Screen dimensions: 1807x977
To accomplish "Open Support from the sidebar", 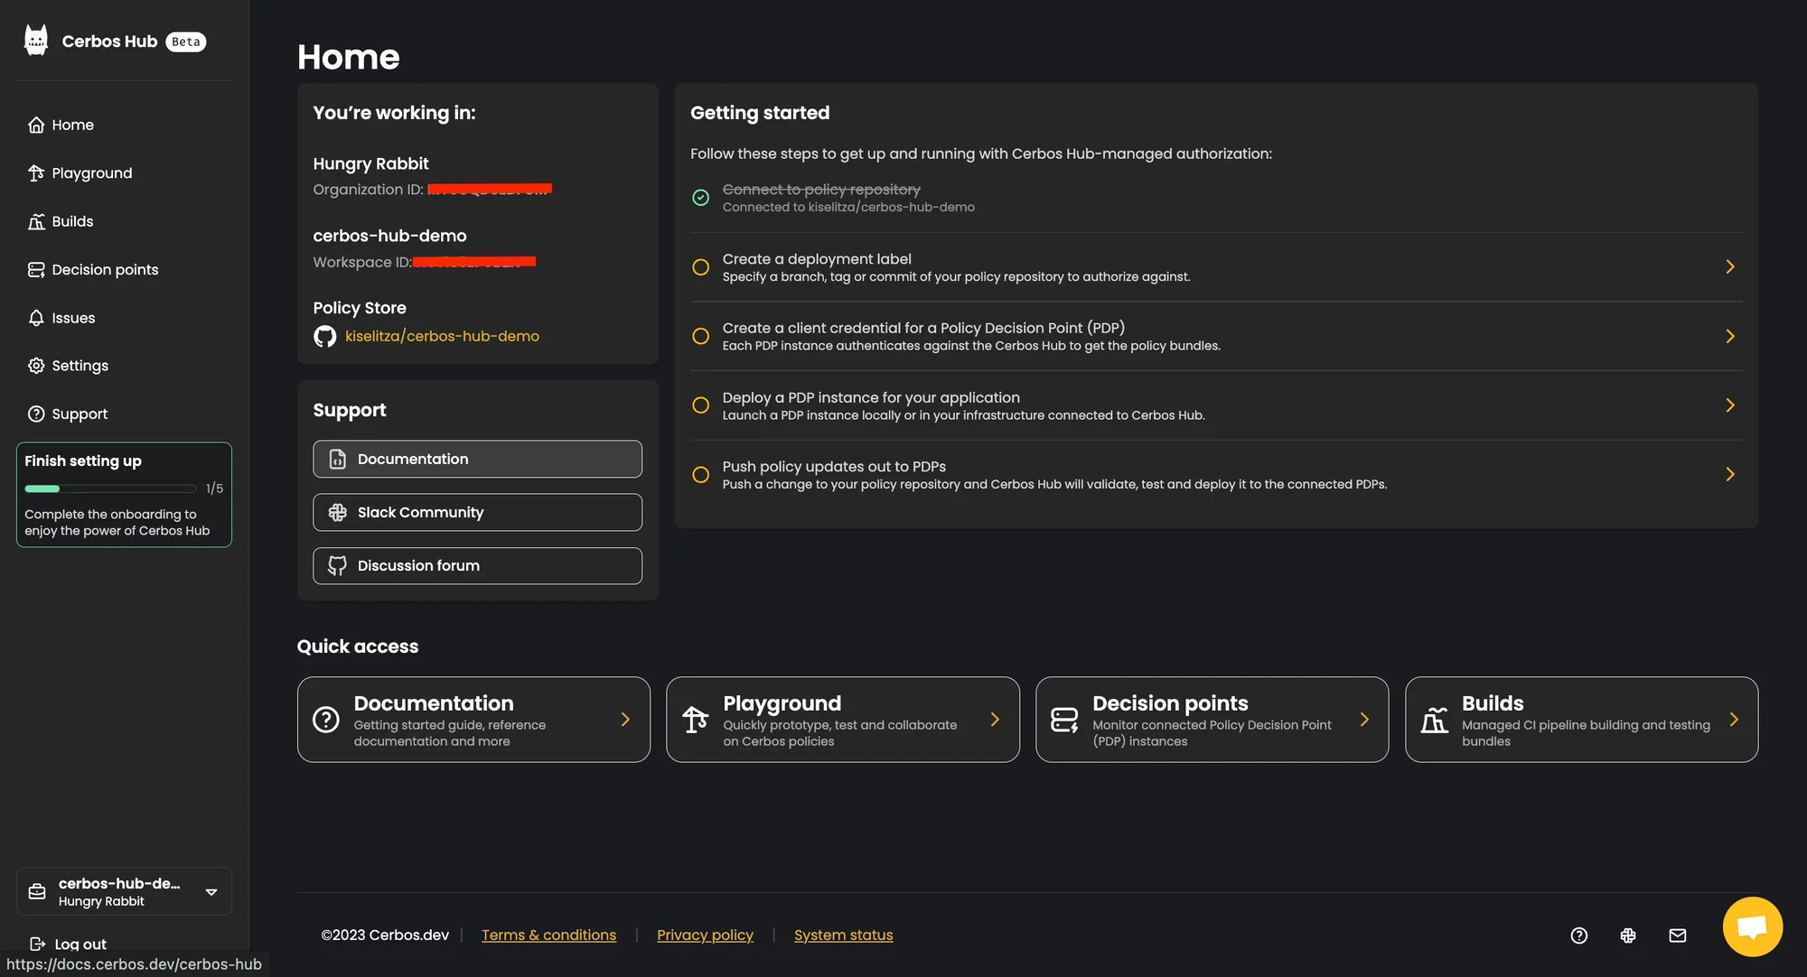I will point(80,414).
